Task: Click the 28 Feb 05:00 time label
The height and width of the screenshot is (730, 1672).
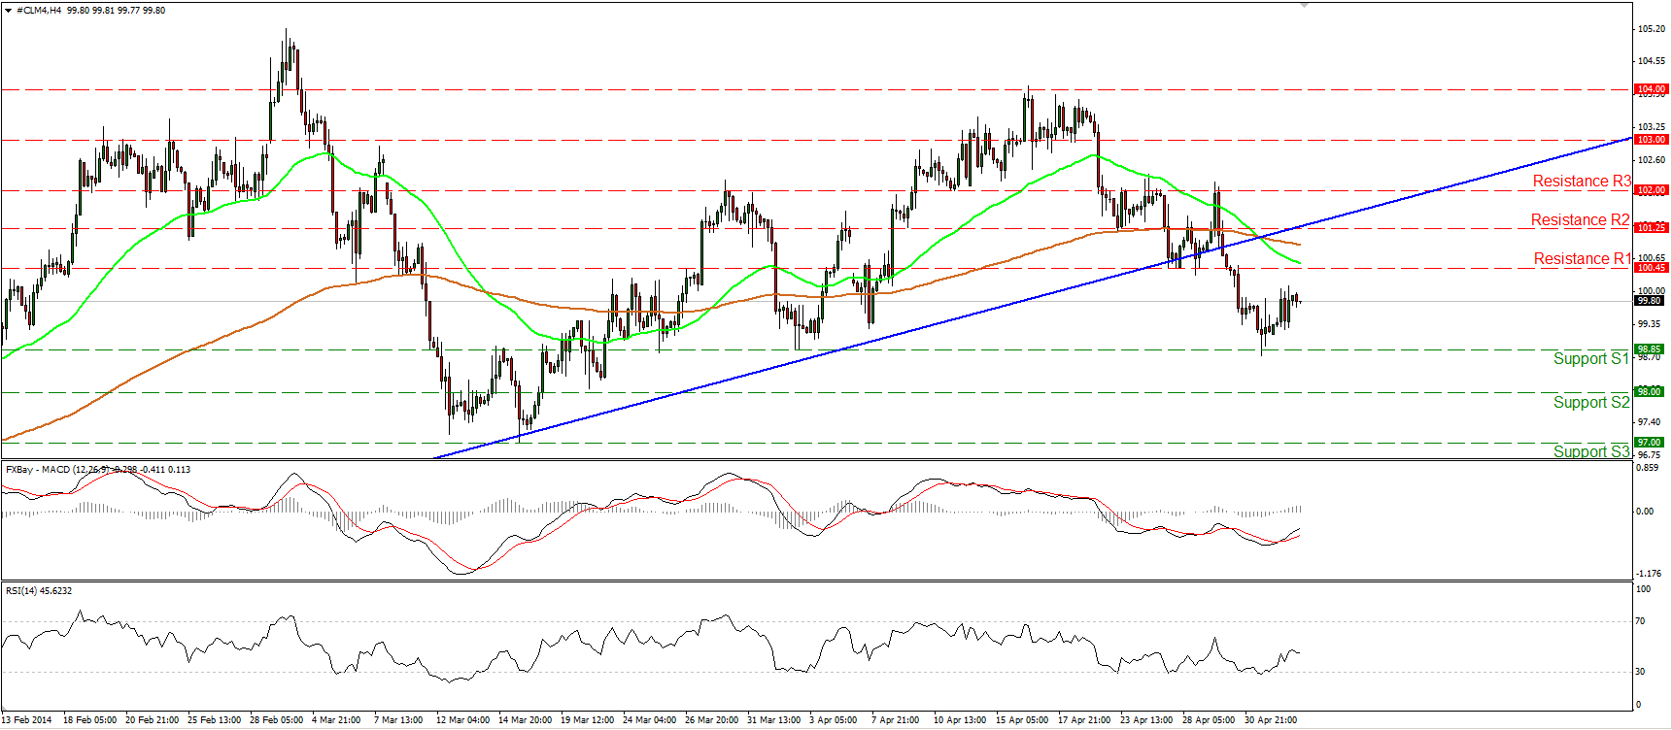Action: pos(277,720)
